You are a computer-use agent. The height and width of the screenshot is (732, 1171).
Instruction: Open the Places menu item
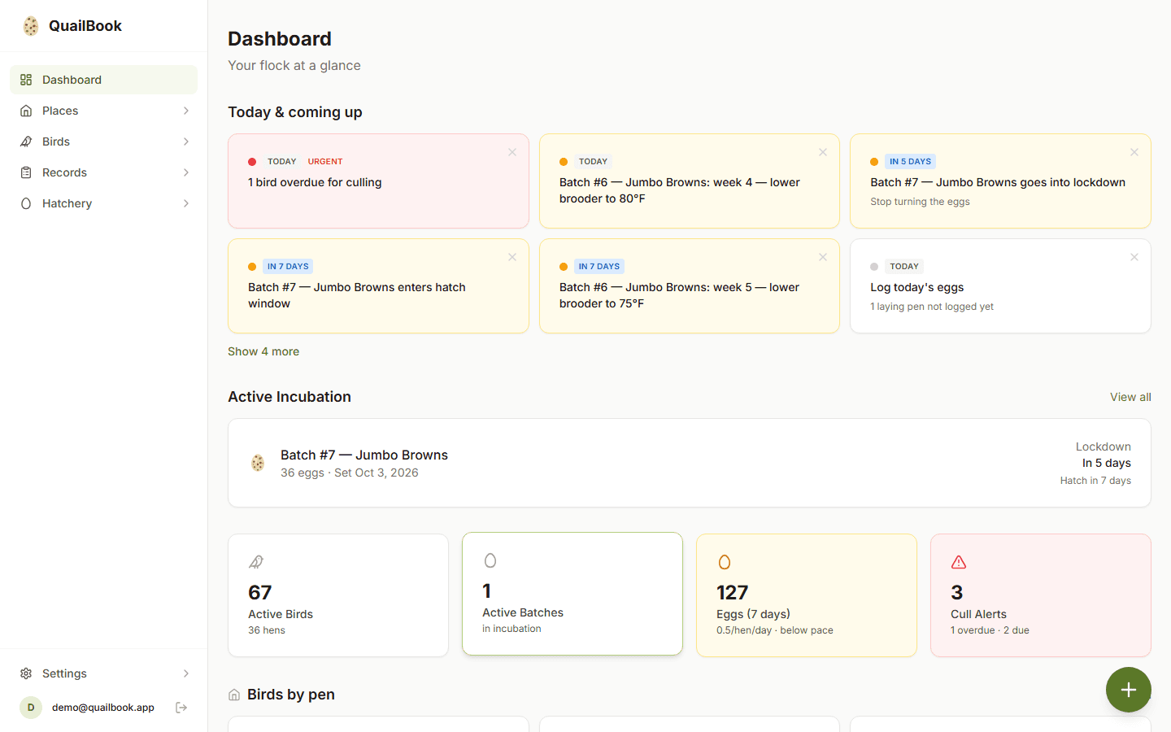[x=103, y=111]
